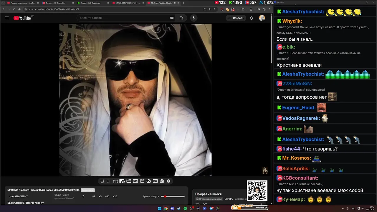Click the clapperboard icon in player toolbar
Viewport: 377px width, 212px height.
[x=129, y=181]
